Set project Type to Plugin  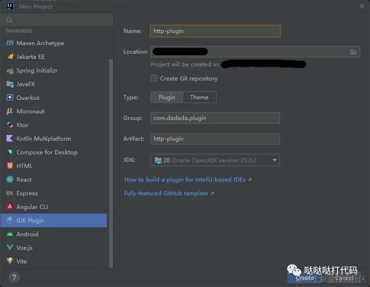167,97
